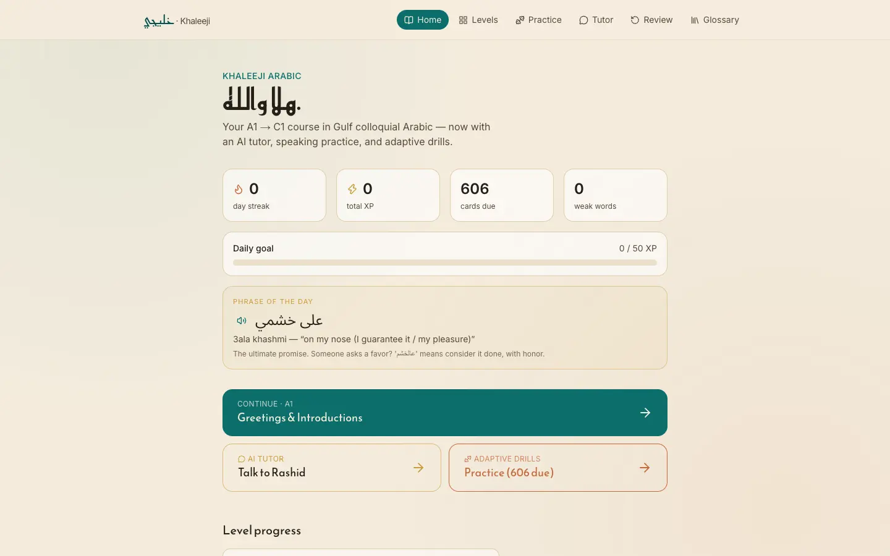The height and width of the screenshot is (556, 890).
Task: Click the book icon in the Home tab
Action: [x=409, y=20]
